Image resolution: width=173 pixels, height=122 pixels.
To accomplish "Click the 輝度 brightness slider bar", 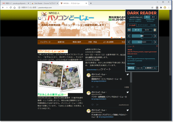I will tap(142, 35).
